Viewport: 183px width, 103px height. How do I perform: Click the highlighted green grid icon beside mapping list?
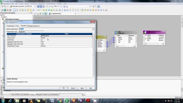(x=46, y=14)
